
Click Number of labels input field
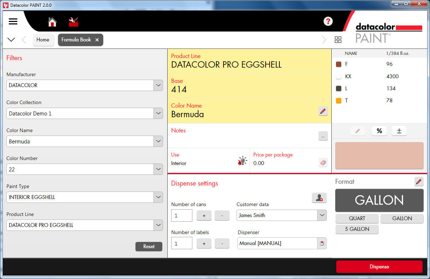point(182,243)
